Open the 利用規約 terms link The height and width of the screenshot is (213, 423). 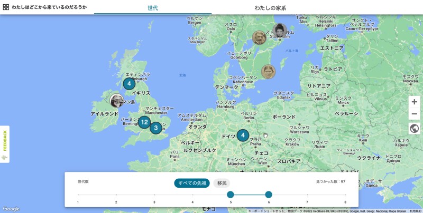pos(416,211)
